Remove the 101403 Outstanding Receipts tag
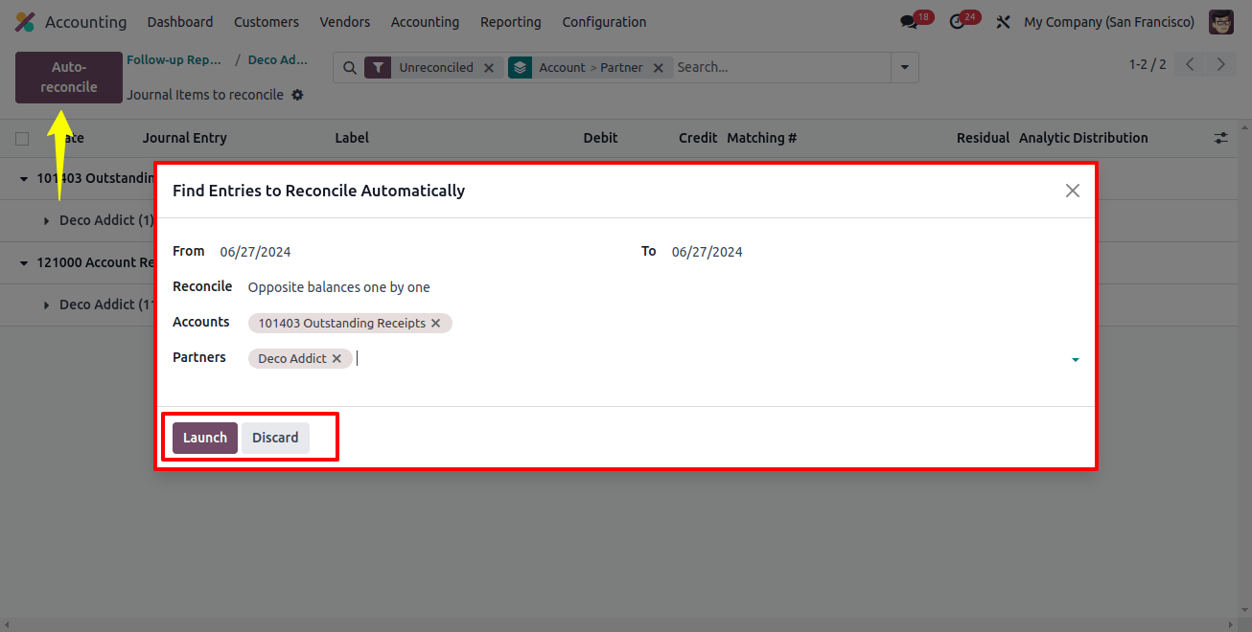The height and width of the screenshot is (632, 1252). [x=435, y=324]
